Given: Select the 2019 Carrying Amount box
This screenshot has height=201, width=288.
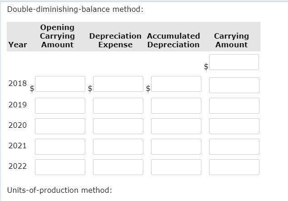Looking at the screenshot, I should pyautogui.click(x=234, y=106).
